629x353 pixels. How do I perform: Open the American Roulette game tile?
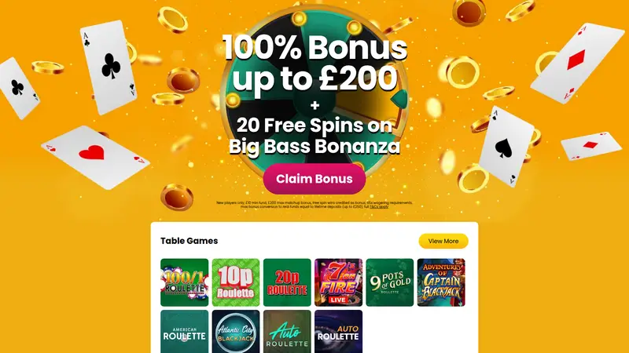tap(185, 331)
